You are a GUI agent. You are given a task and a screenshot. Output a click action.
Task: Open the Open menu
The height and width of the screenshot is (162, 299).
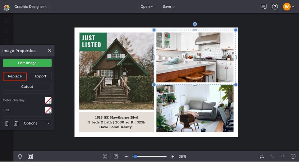coord(147,6)
